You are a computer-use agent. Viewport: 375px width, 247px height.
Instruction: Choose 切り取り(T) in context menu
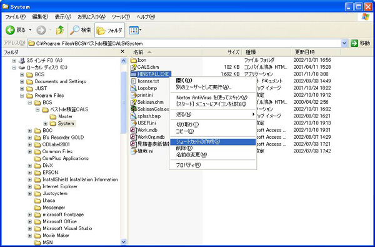(x=212, y=124)
